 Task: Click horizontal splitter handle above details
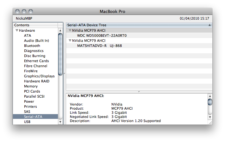pos(139,92)
